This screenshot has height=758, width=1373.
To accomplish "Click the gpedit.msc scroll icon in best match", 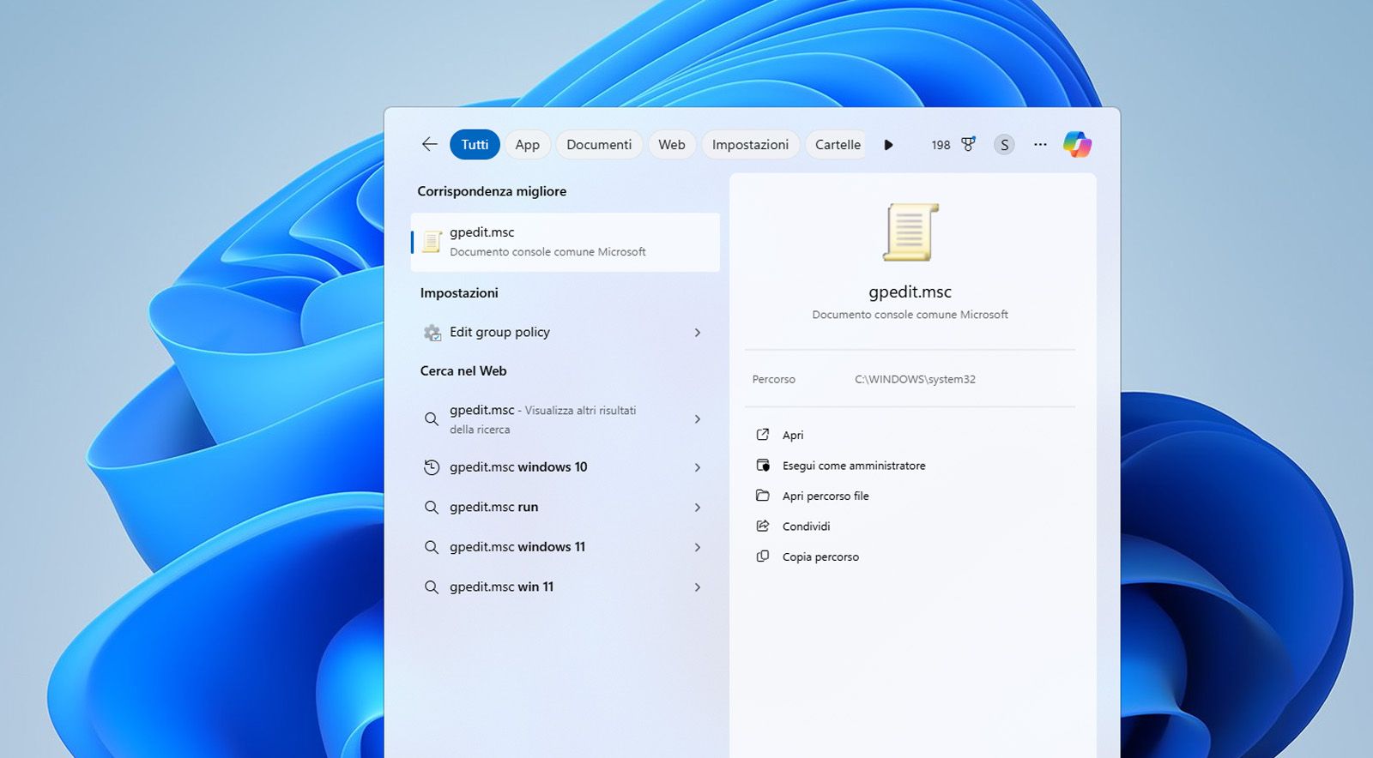I will tap(432, 242).
